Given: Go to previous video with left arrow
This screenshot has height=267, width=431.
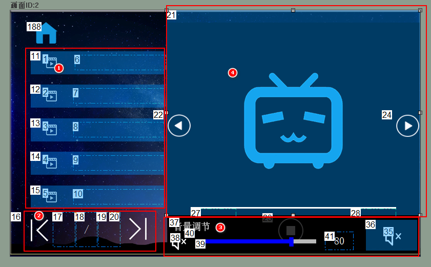Looking at the screenshot, I should [x=179, y=126].
